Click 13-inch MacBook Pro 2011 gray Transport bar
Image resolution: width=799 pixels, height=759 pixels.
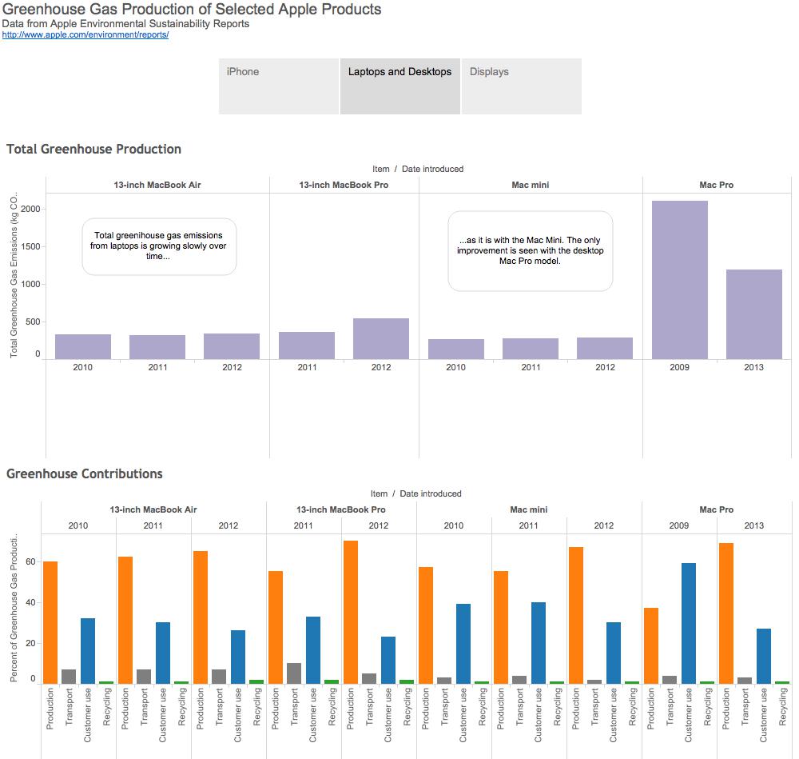(x=294, y=673)
